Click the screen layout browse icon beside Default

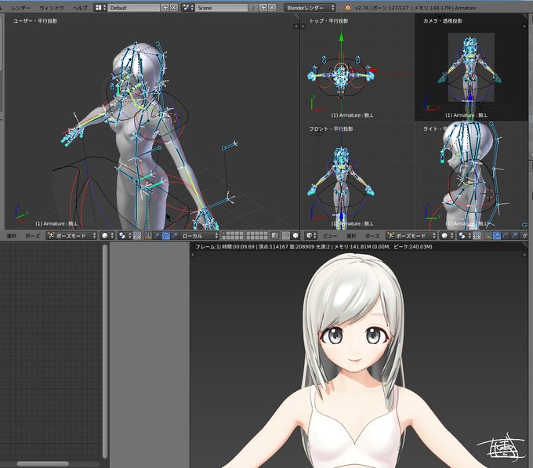pos(100,8)
